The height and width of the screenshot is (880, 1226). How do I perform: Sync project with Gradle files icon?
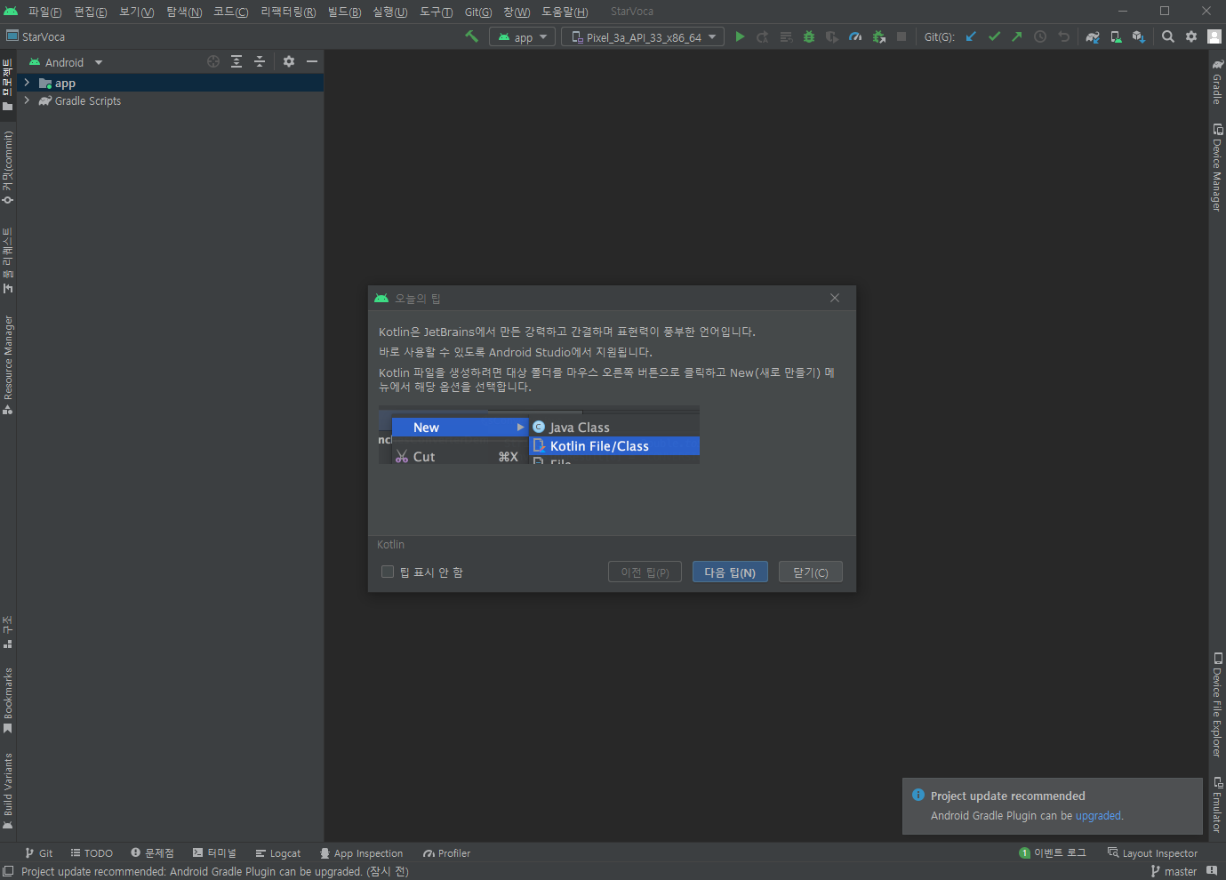click(1093, 36)
